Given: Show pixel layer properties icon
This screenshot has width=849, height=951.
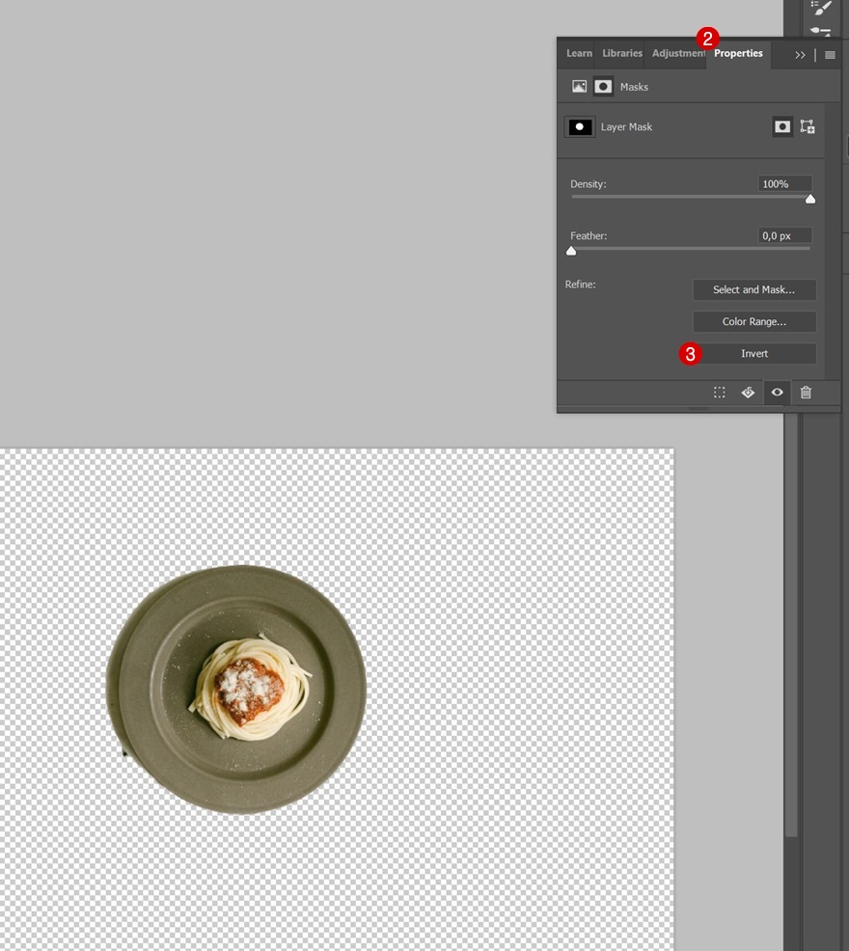Looking at the screenshot, I should (580, 87).
